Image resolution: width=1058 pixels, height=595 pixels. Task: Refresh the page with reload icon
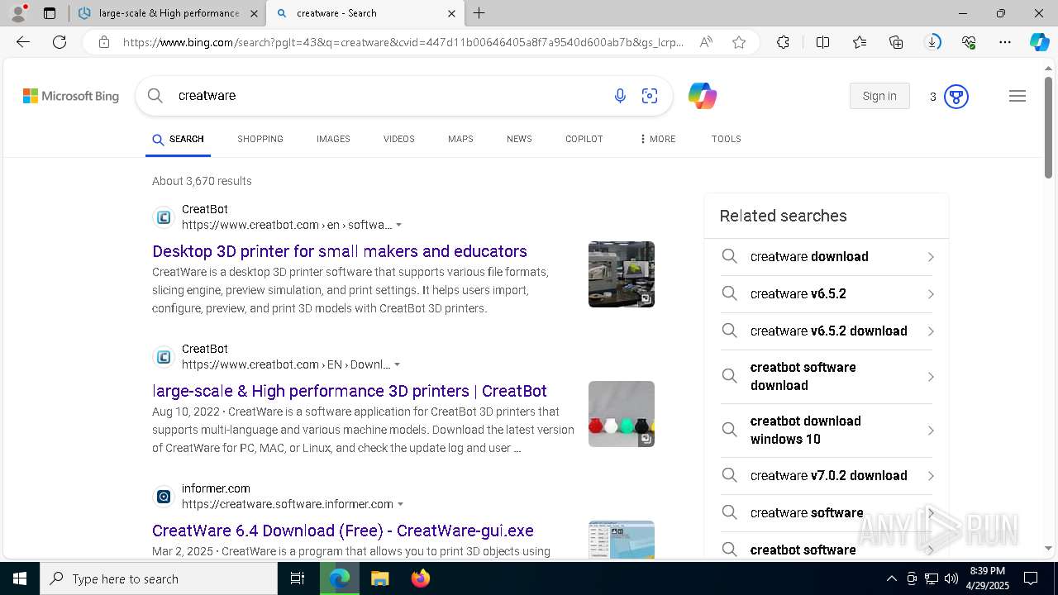tap(60, 42)
